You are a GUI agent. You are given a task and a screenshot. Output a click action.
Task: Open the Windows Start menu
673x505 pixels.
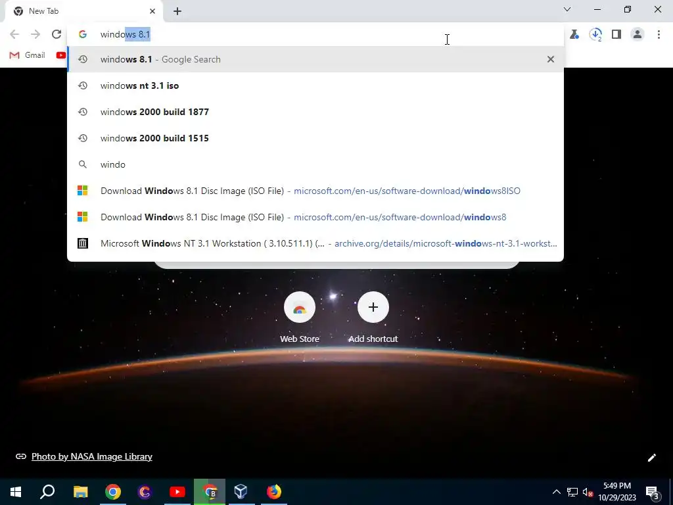16,492
